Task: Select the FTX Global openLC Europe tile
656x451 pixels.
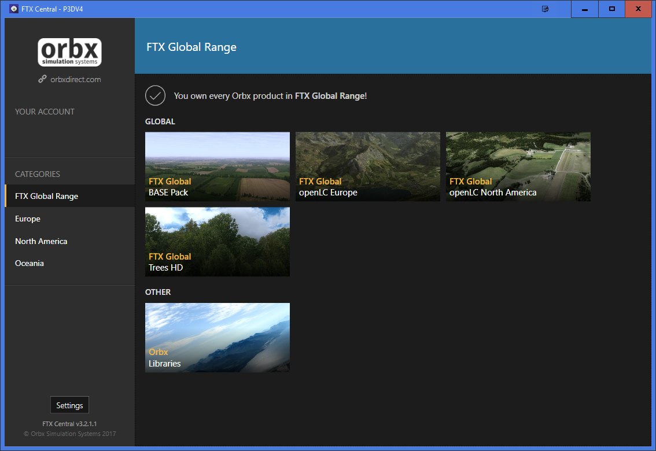Action: pyautogui.click(x=368, y=167)
